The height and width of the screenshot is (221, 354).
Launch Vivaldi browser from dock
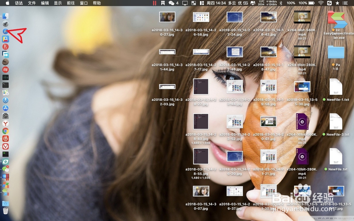[x=5, y=147]
